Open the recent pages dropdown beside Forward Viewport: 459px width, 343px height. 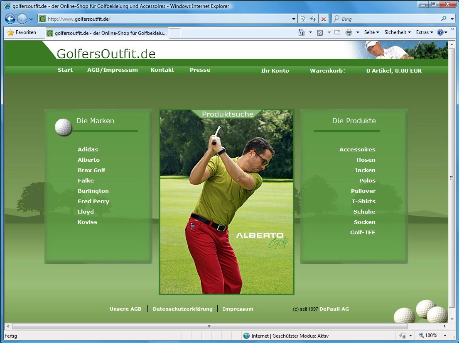(x=31, y=19)
